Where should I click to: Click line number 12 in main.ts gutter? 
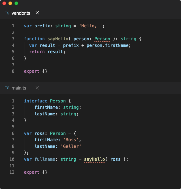[x=12, y=172]
